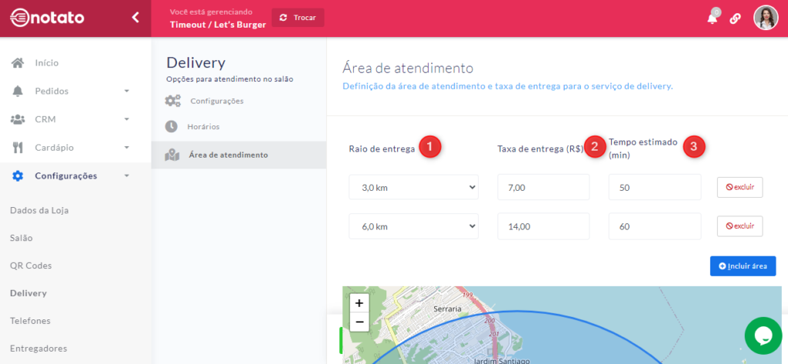Click the link chain icon in header

coord(735,18)
